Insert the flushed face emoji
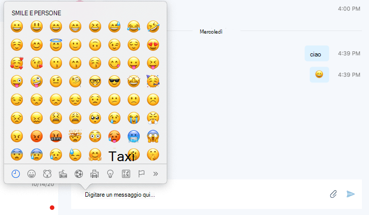Screen dimensions: 369x215 (x=95, y=136)
